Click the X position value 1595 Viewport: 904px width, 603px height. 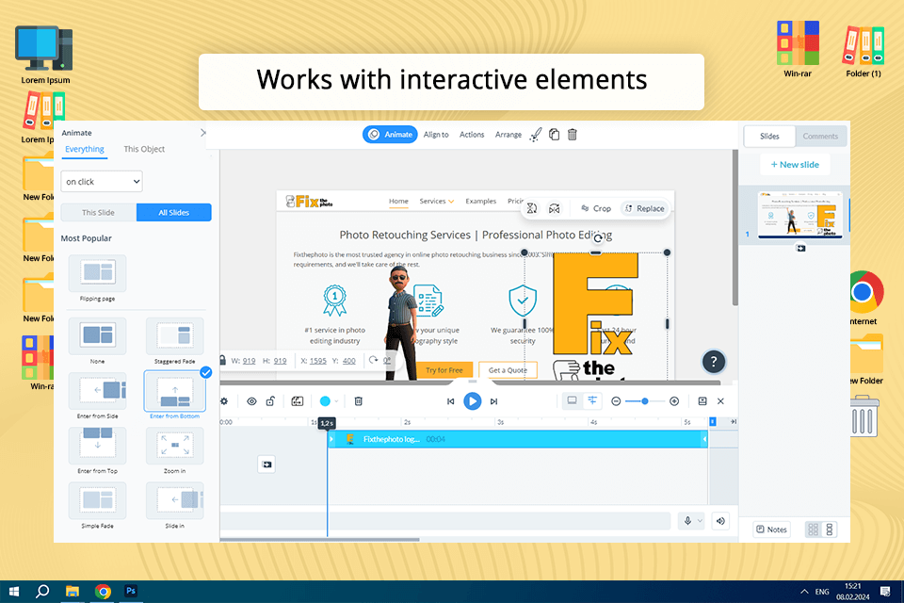pos(317,361)
